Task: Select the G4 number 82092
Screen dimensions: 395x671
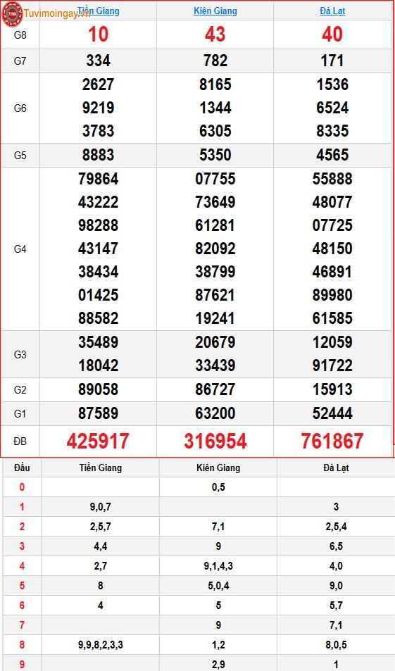Action: click(215, 249)
